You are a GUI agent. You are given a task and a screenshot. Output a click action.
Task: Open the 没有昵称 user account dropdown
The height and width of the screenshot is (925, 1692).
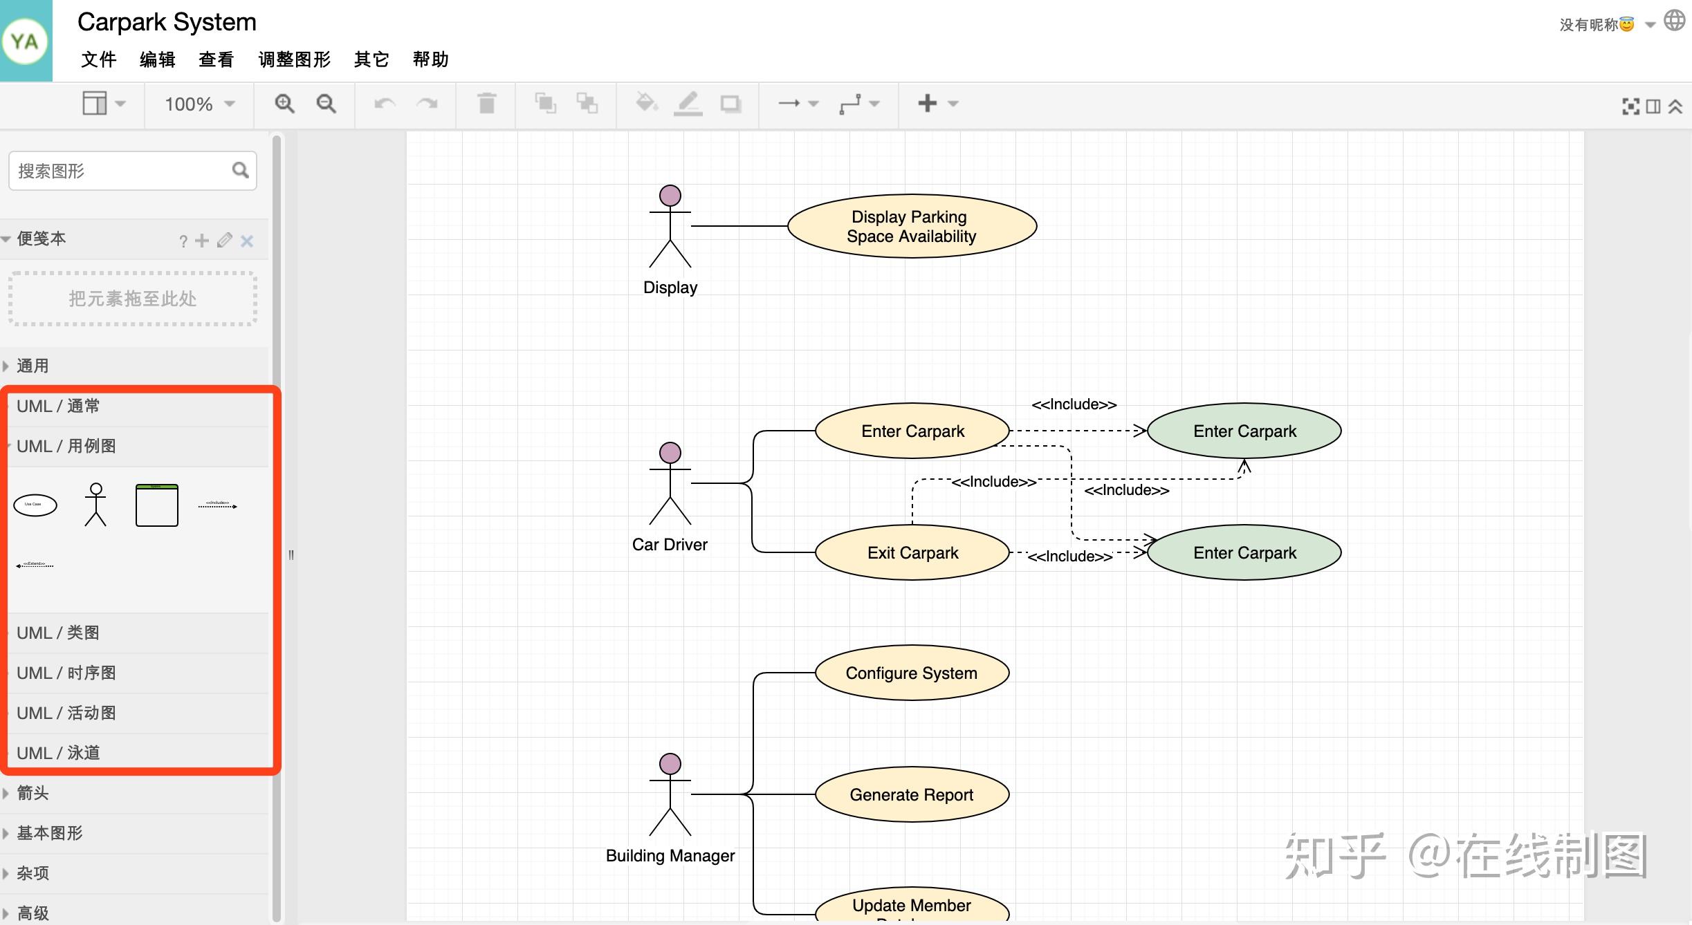1607,25
